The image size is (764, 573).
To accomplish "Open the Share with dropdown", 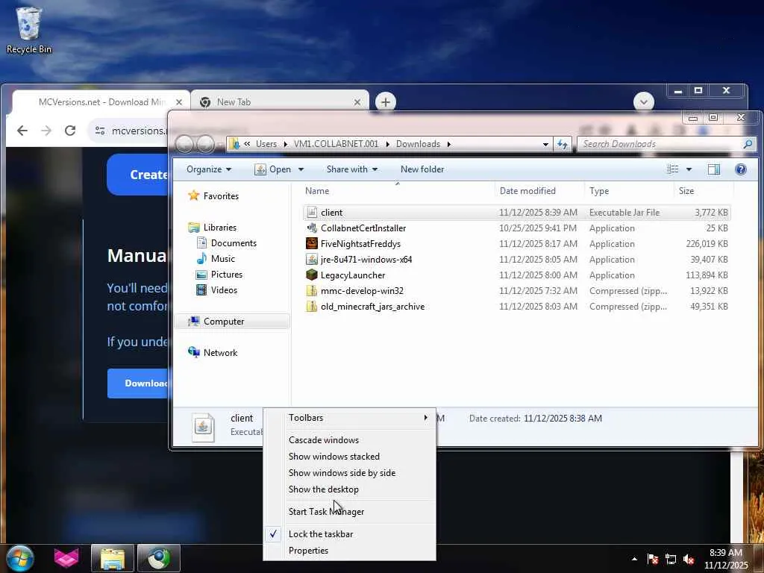I will [x=352, y=169].
